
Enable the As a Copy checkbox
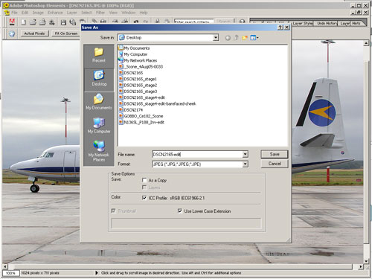click(144, 180)
